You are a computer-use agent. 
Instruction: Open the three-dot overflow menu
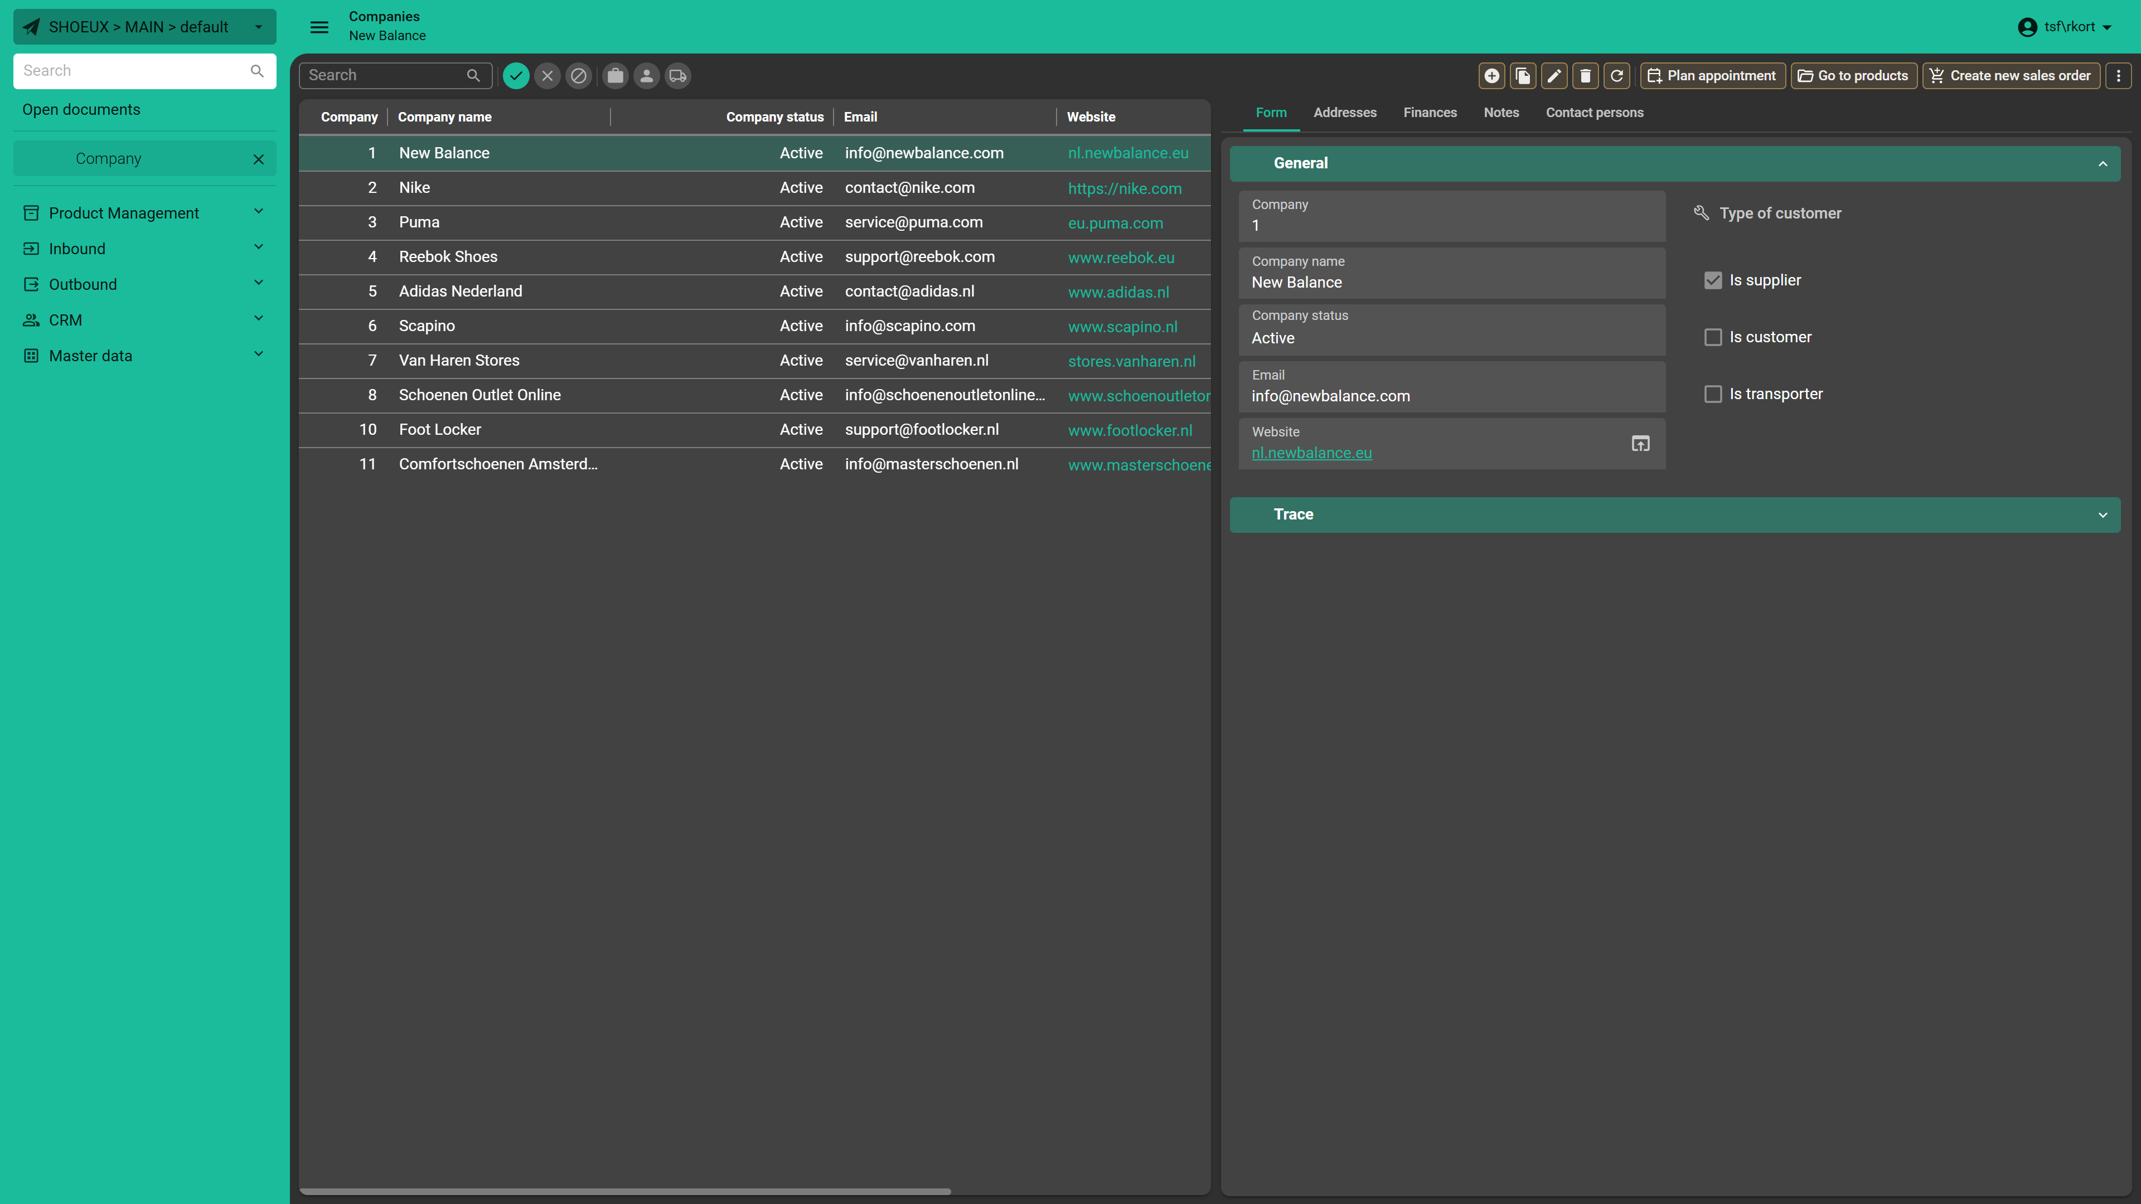pyautogui.click(x=2119, y=76)
